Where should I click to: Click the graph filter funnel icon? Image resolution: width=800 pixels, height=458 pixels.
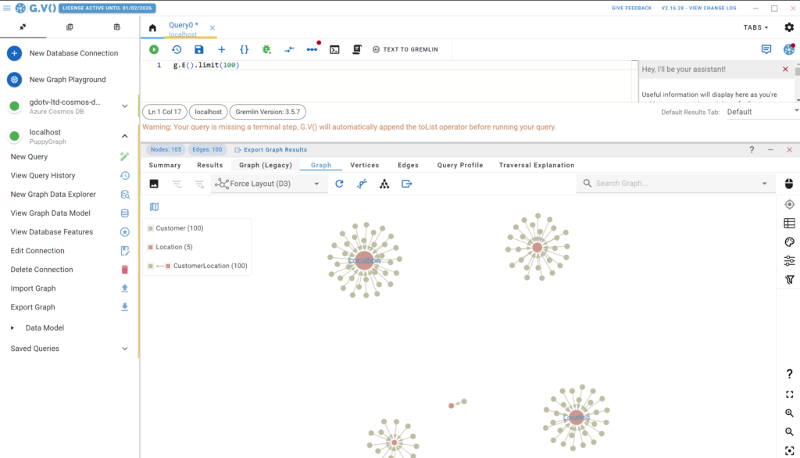789,279
